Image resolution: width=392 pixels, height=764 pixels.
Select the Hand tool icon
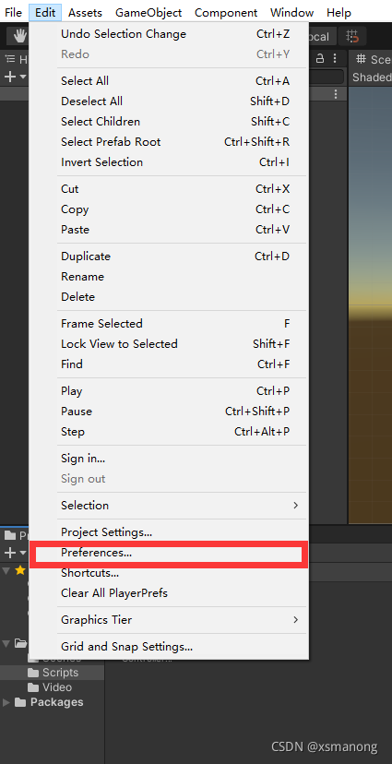[x=19, y=36]
